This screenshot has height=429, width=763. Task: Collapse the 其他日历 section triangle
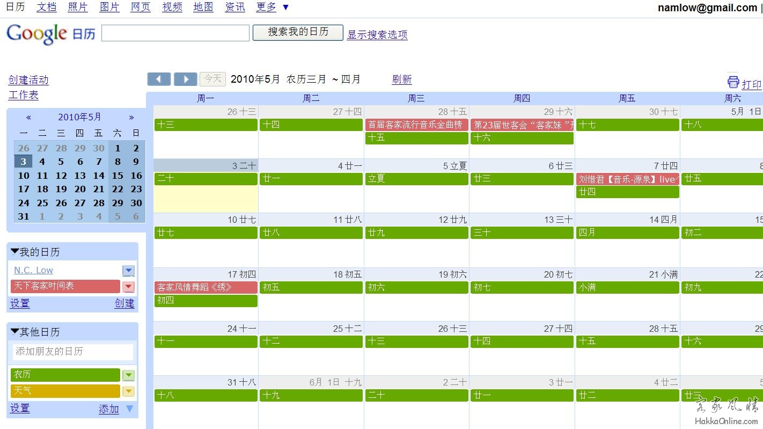(14, 331)
